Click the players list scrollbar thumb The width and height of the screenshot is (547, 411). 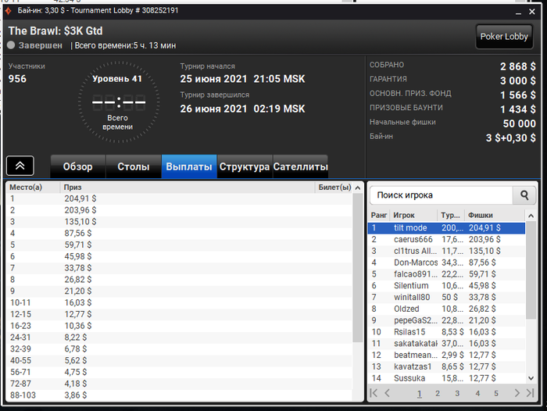(x=531, y=270)
